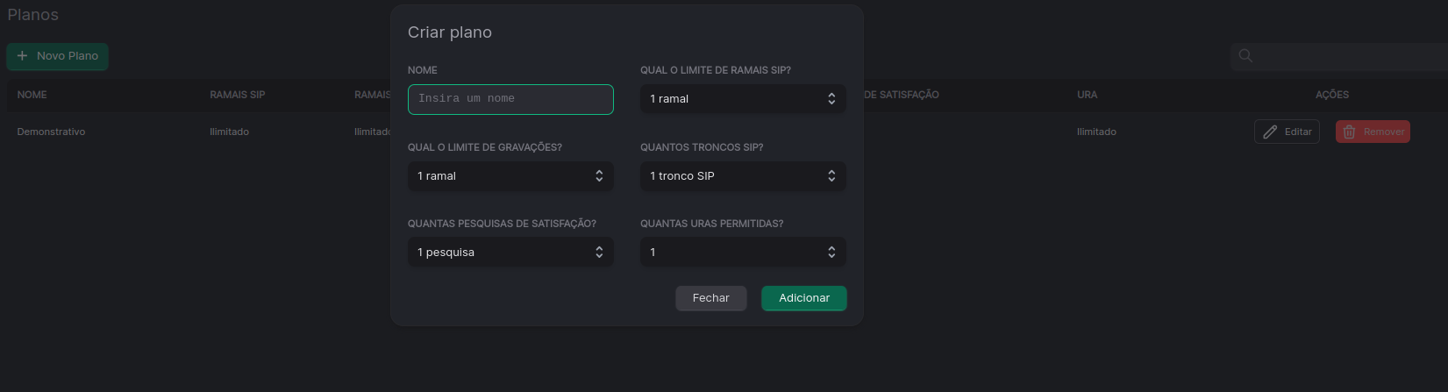Expand the recordings limit dropdown

click(510, 176)
